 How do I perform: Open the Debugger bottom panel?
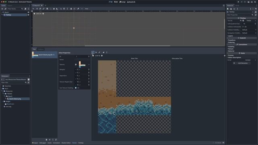pos(43,143)
